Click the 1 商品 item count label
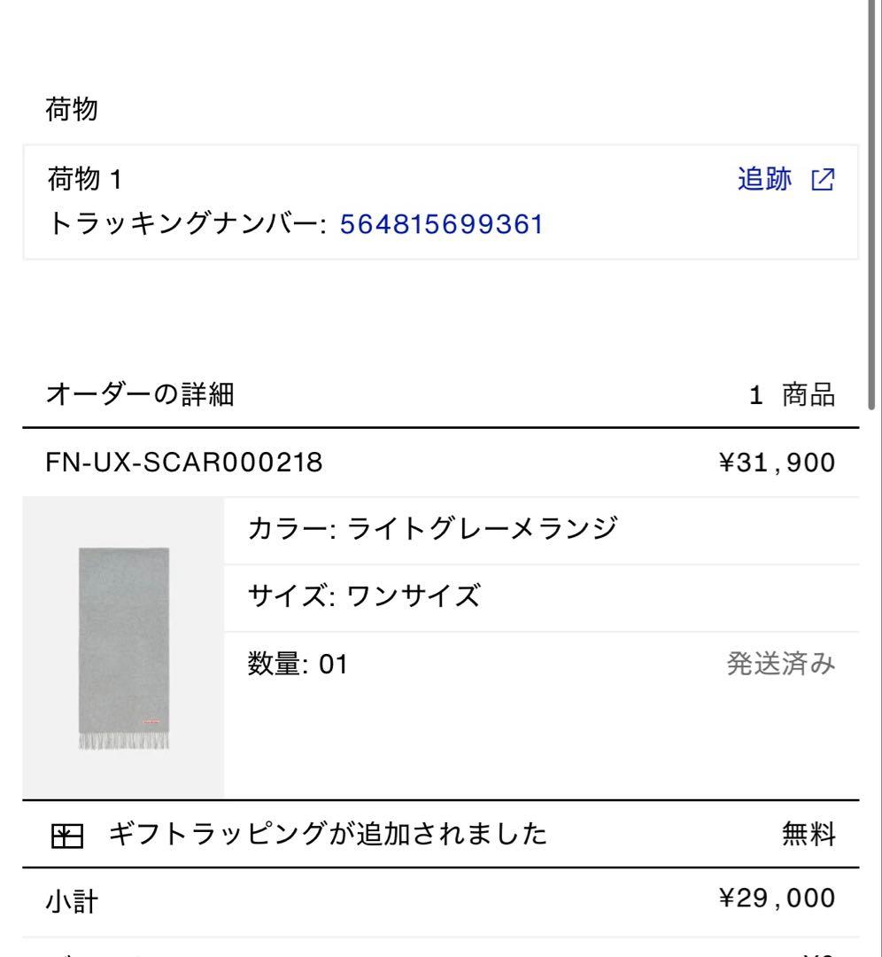Image resolution: width=882 pixels, height=957 pixels. click(x=791, y=396)
